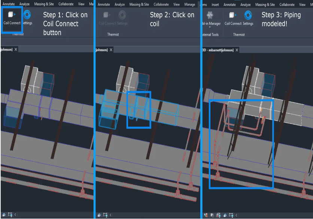Open the Add-in Manager tool
Image resolution: width=313 pixels, height=219 pixels.
[212, 18]
